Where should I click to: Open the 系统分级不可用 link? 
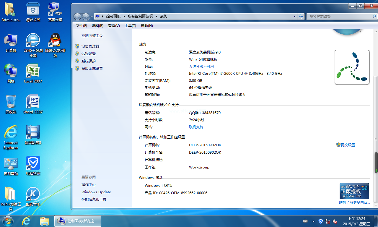point(201,67)
